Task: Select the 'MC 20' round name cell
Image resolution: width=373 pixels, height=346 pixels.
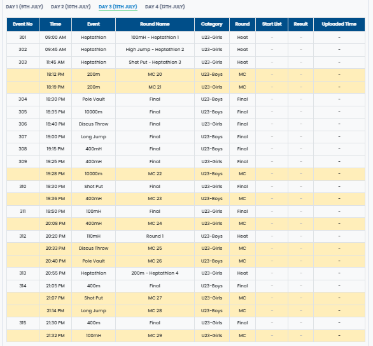Action: [x=155, y=75]
